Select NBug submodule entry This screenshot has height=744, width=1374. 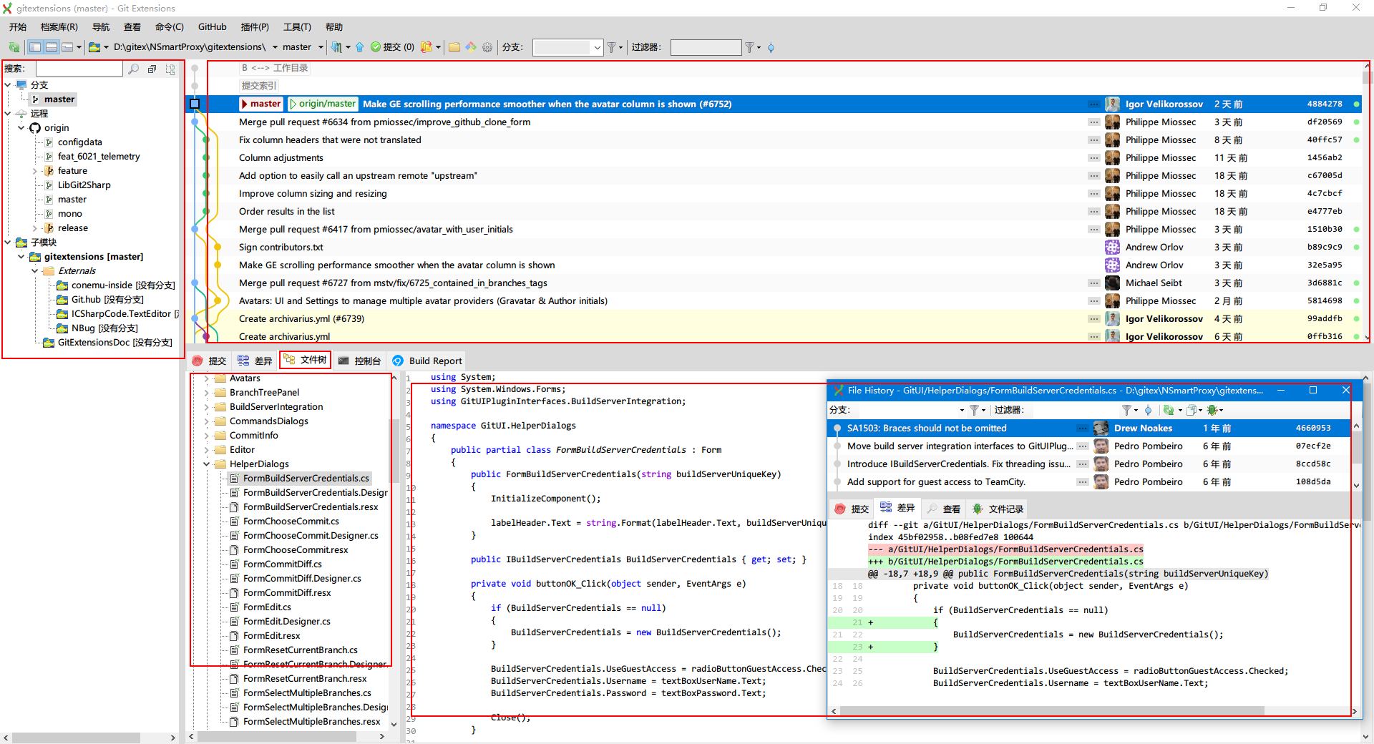pyautogui.click(x=104, y=328)
